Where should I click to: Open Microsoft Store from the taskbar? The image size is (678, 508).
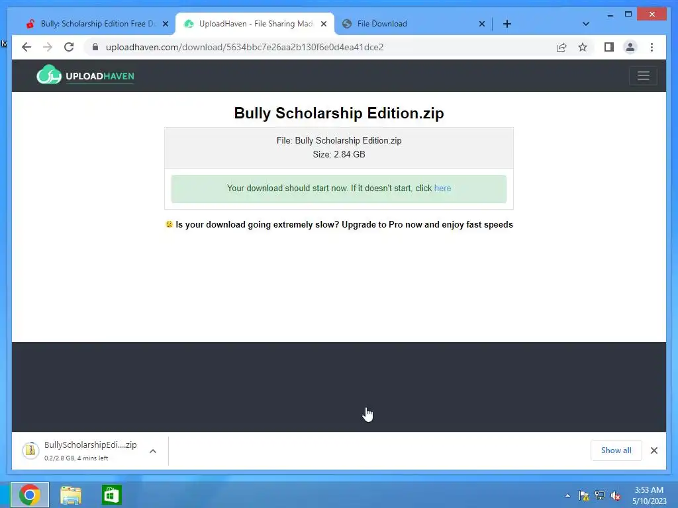111,495
